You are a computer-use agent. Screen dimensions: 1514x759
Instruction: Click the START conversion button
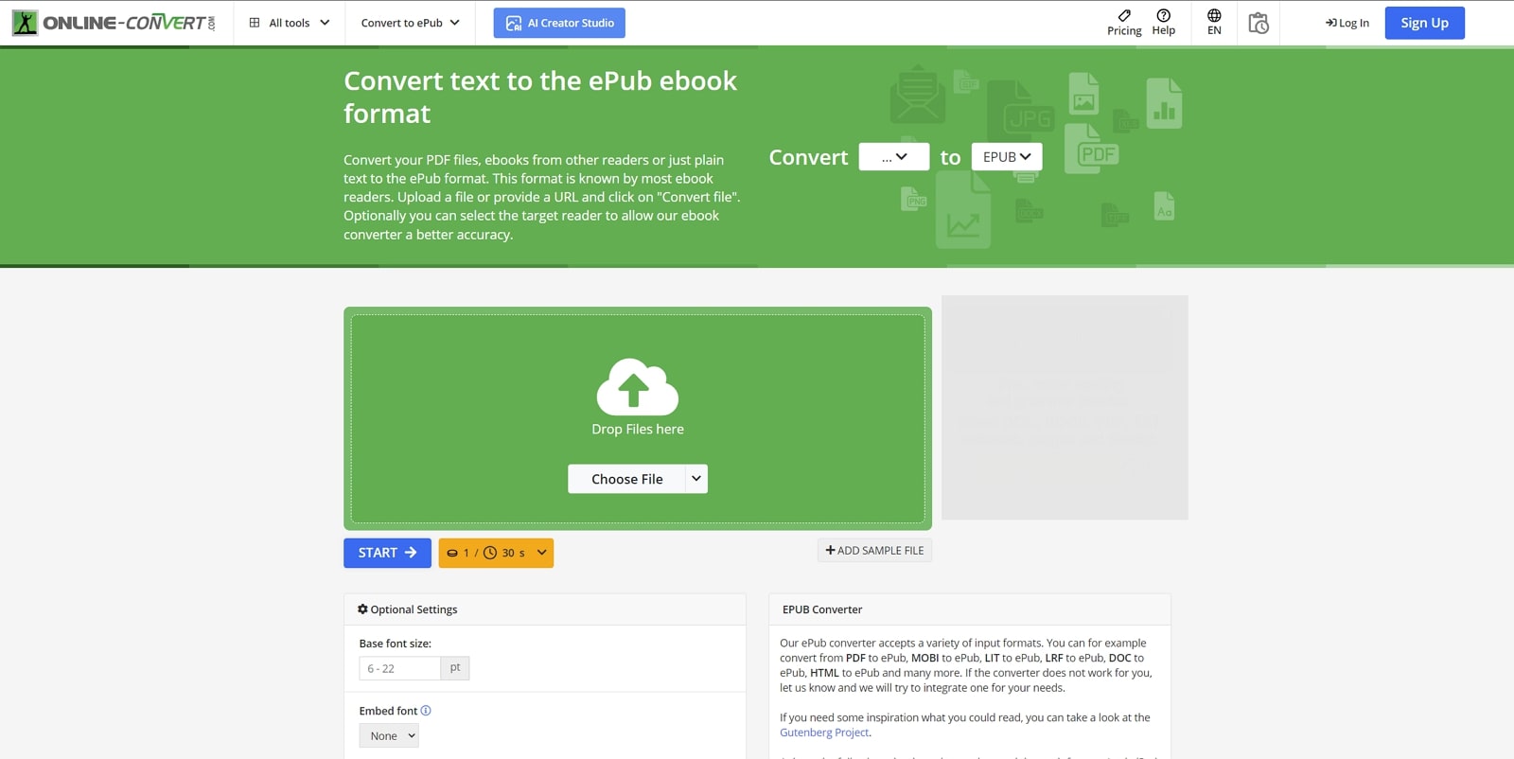tap(387, 553)
